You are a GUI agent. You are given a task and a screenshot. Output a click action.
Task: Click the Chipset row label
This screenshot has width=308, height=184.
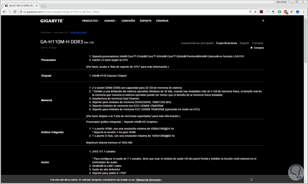pyautogui.click(x=46, y=76)
